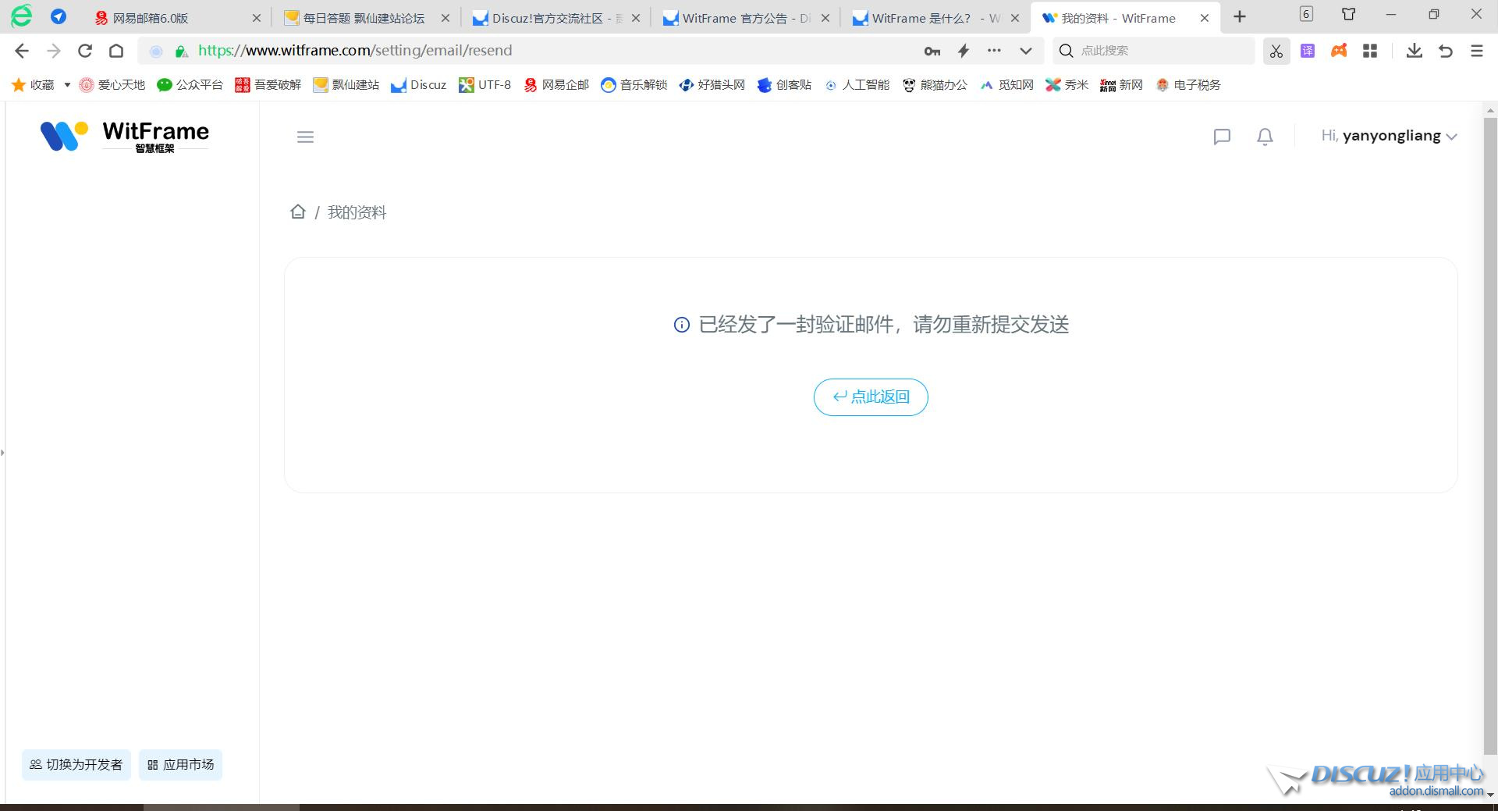Click the WitFrame logo
The height and width of the screenshot is (811, 1498).
click(x=125, y=136)
